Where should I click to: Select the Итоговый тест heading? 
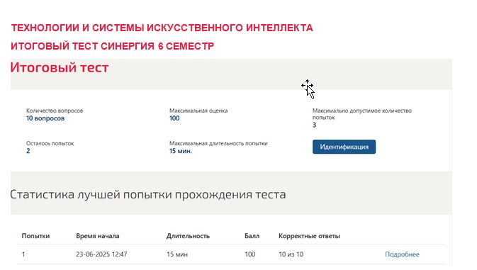tap(60, 67)
